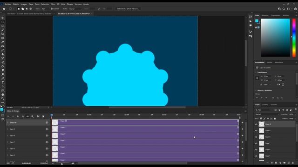298x167 pixels.
Task: Open timeline playback settings gear
Action: (32, 116)
